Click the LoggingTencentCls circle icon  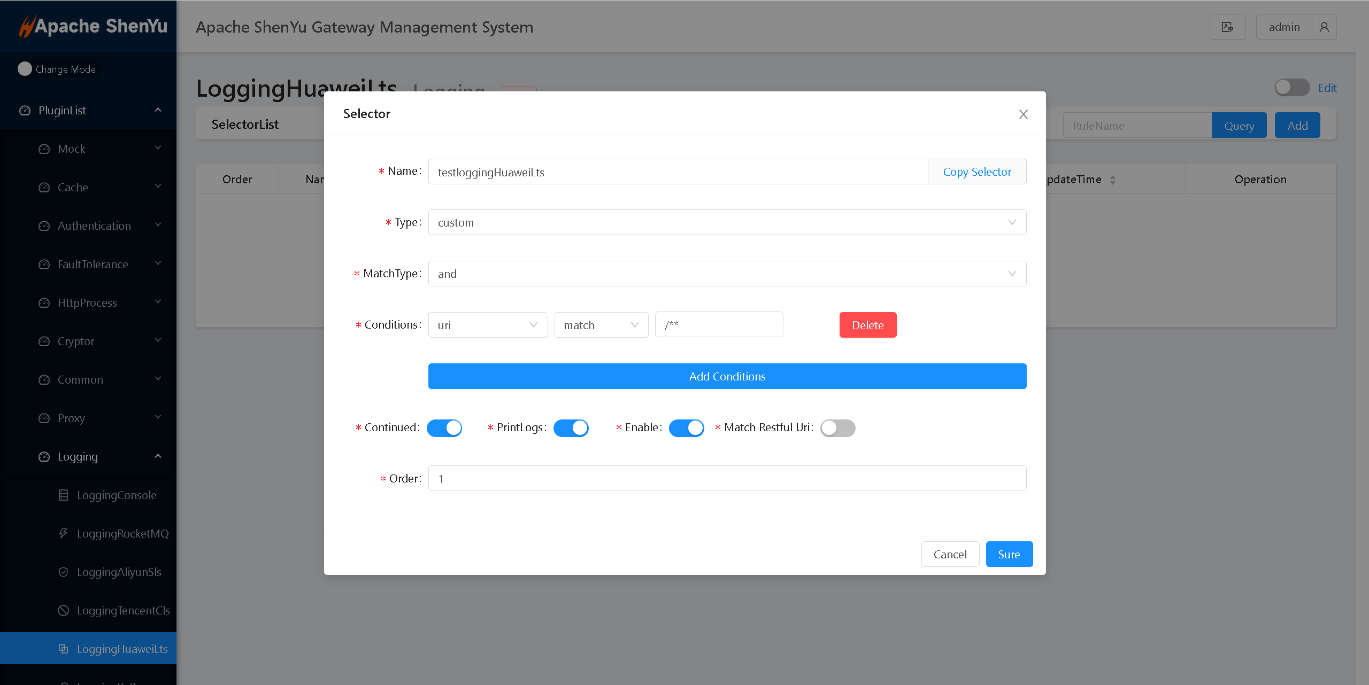pyautogui.click(x=64, y=610)
